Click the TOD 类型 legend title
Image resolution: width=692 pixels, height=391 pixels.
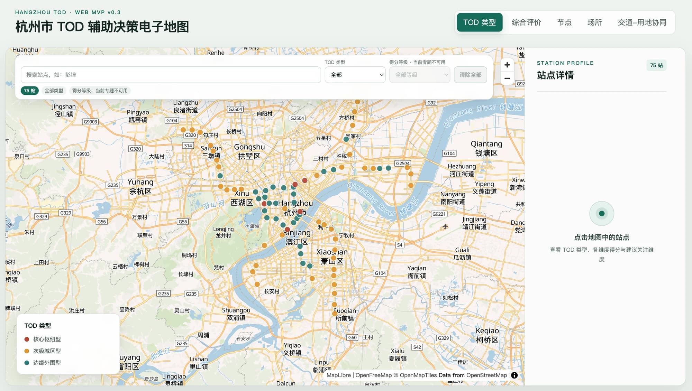pyautogui.click(x=38, y=326)
